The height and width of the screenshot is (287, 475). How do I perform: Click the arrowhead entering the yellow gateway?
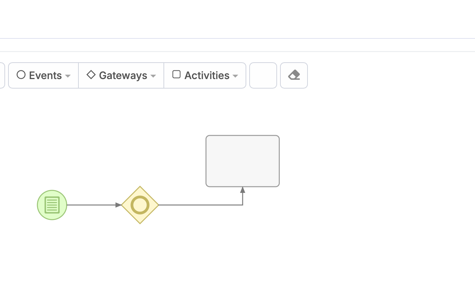[119, 205]
